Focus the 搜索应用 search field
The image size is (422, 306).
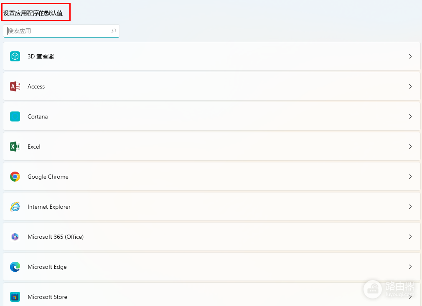pos(61,31)
